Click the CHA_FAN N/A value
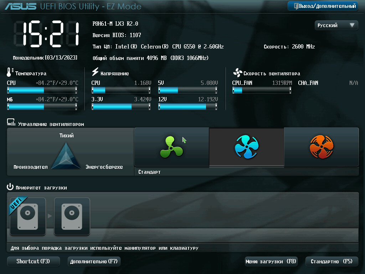The image size is (365, 274). 354,83
